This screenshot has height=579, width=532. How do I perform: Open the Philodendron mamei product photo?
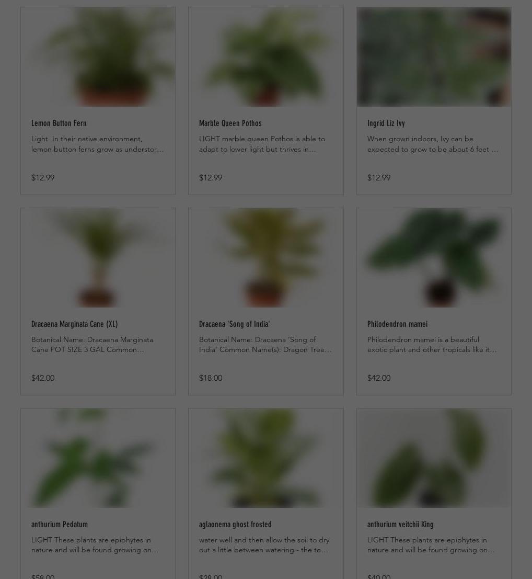(x=434, y=258)
